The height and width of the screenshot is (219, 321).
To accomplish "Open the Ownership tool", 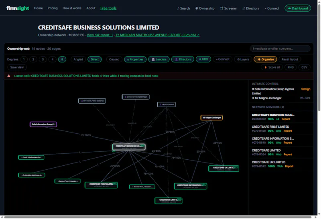I will 205,8.
